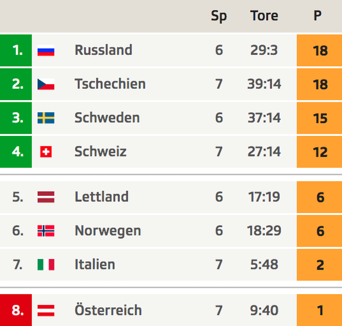
Task: Click the Sp column header
Action: tap(219, 16)
